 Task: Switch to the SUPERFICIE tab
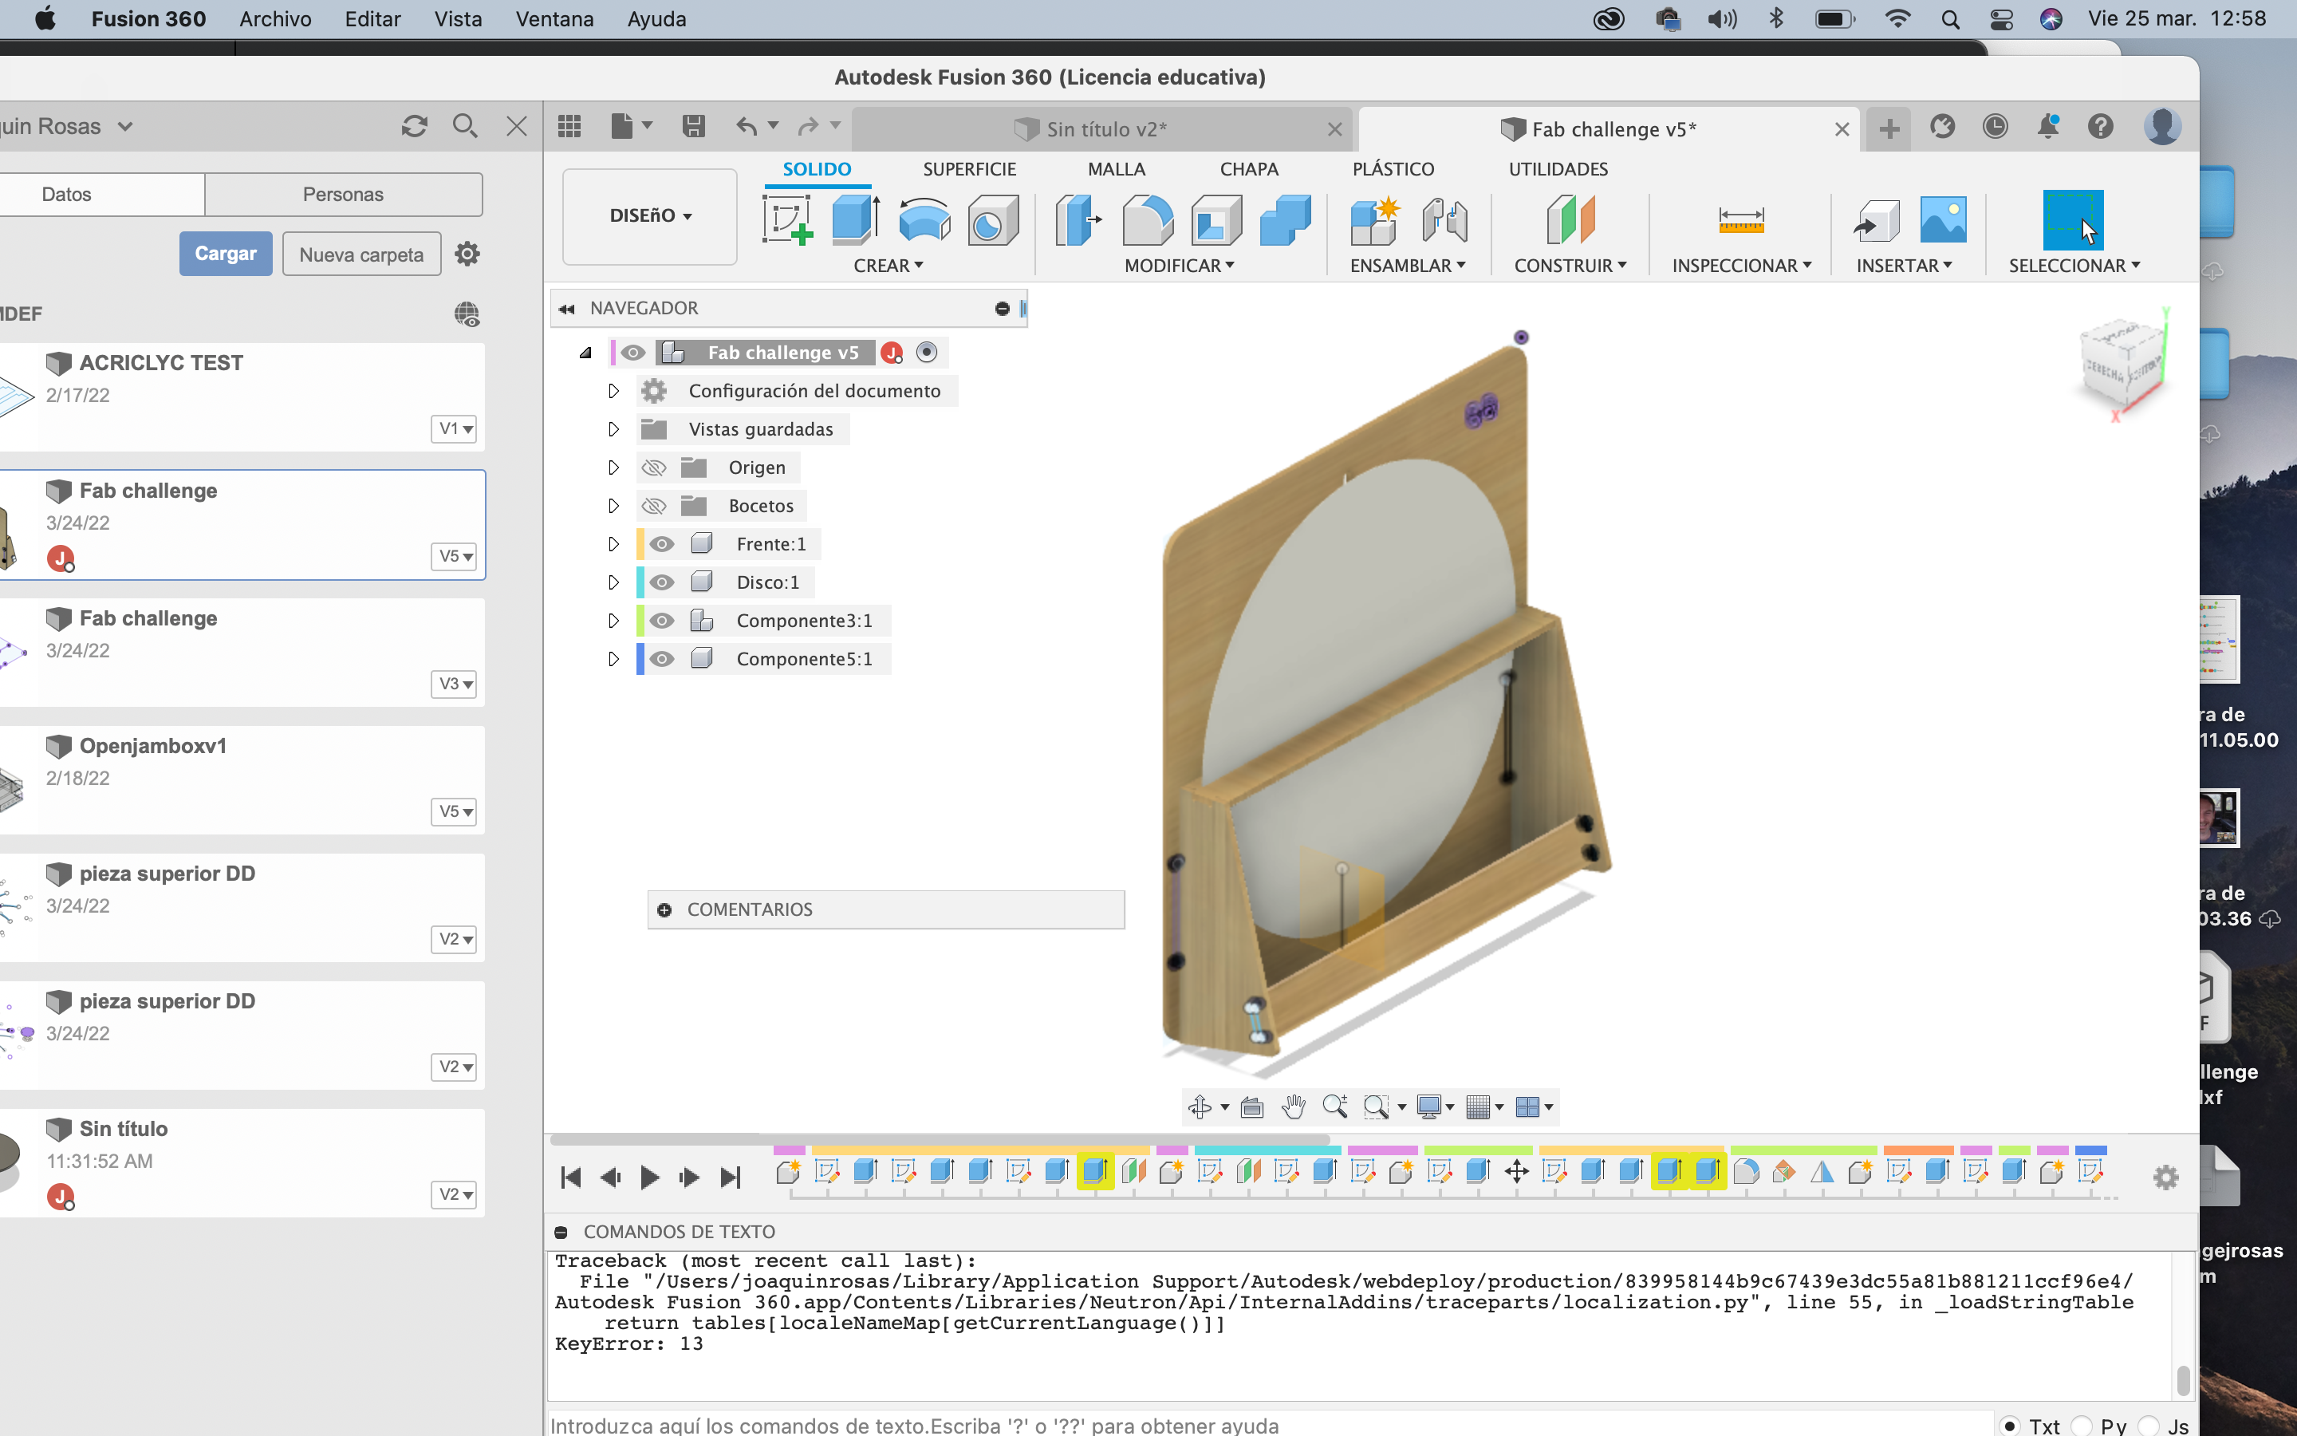[969, 169]
